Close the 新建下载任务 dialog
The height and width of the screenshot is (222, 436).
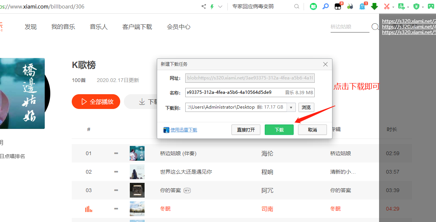click(x=325, y=65)
